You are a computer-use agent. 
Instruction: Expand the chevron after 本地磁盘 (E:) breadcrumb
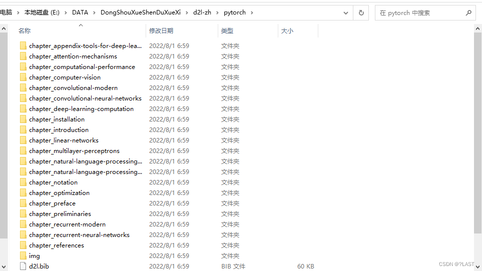(x=66, y=12)
